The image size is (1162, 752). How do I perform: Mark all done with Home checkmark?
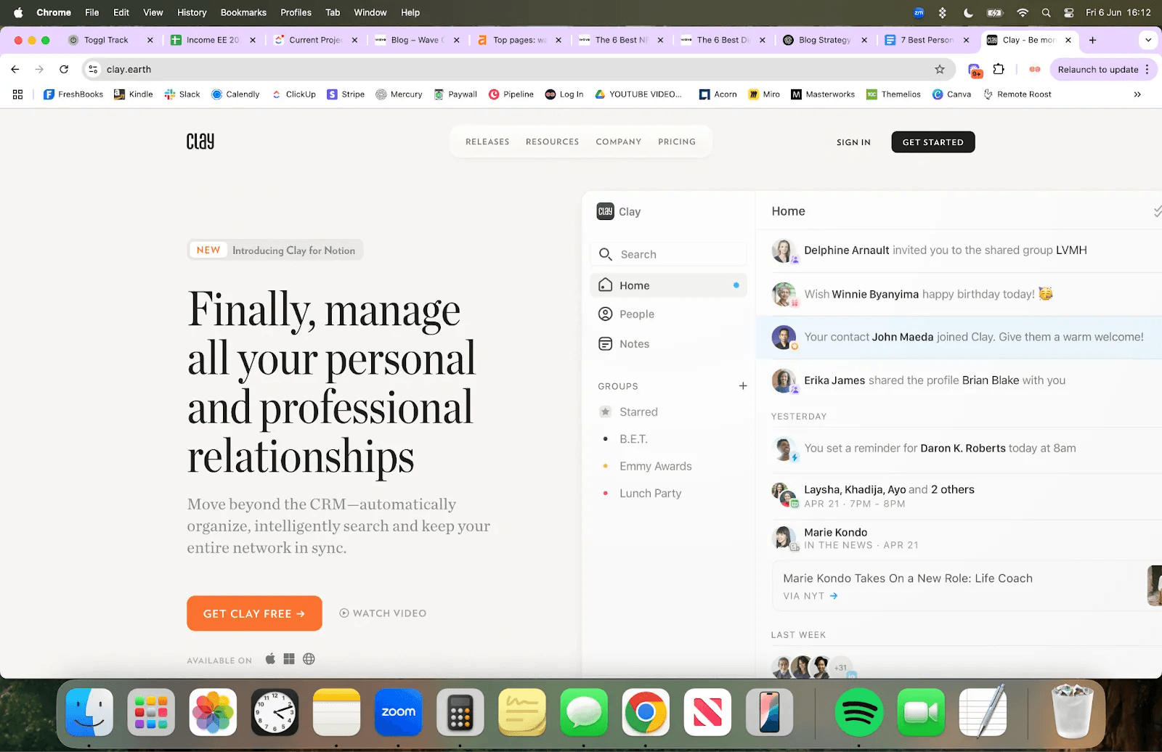1157,211
